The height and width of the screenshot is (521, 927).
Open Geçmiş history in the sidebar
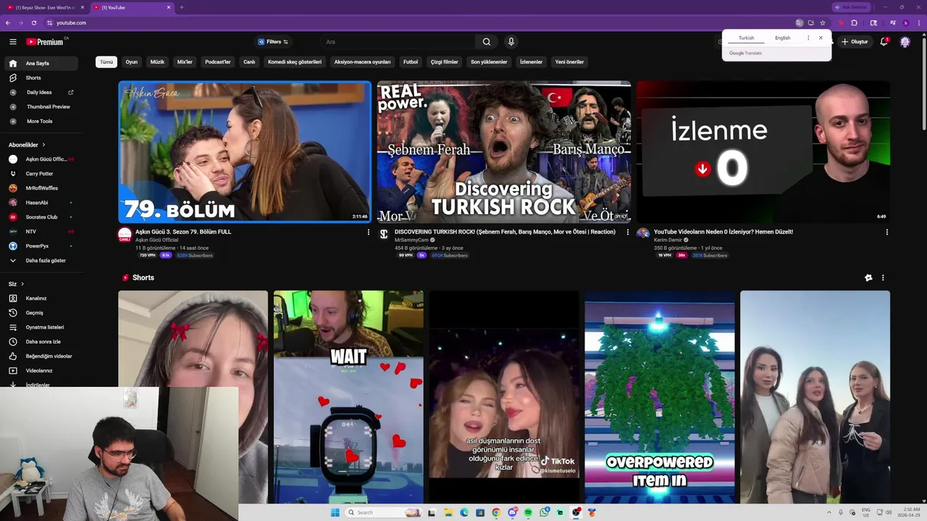40,313
